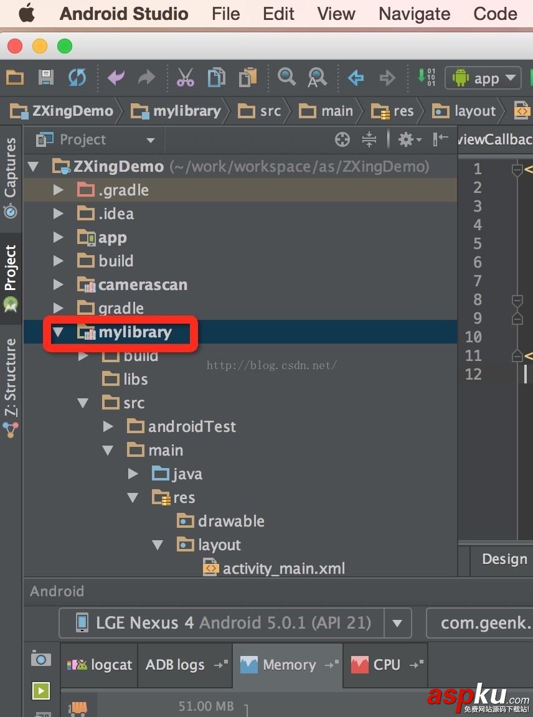This screenshot has height=717, width=533.
Task: Click the Open file toolbar icon
Action: pos(14,77)
